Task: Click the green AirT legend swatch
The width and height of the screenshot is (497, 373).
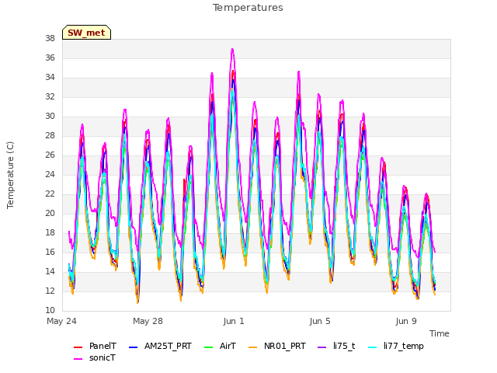Action: [x=209, y=347]
